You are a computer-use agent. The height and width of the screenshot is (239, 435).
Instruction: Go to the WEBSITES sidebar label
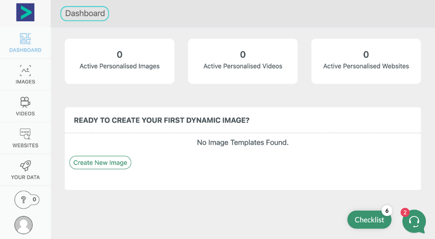25,145
